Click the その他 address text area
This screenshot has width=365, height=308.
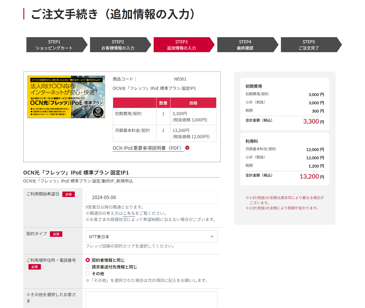151,299
